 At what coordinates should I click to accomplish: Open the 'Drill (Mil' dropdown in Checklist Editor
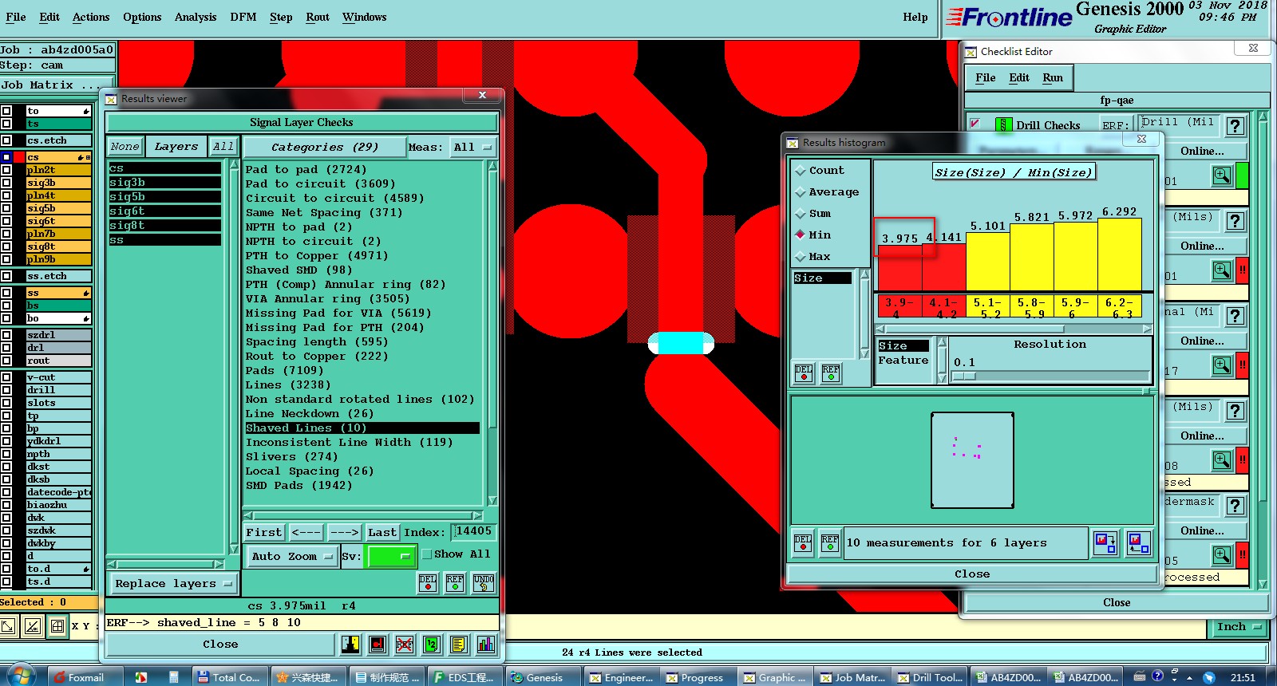[1180, 123]
